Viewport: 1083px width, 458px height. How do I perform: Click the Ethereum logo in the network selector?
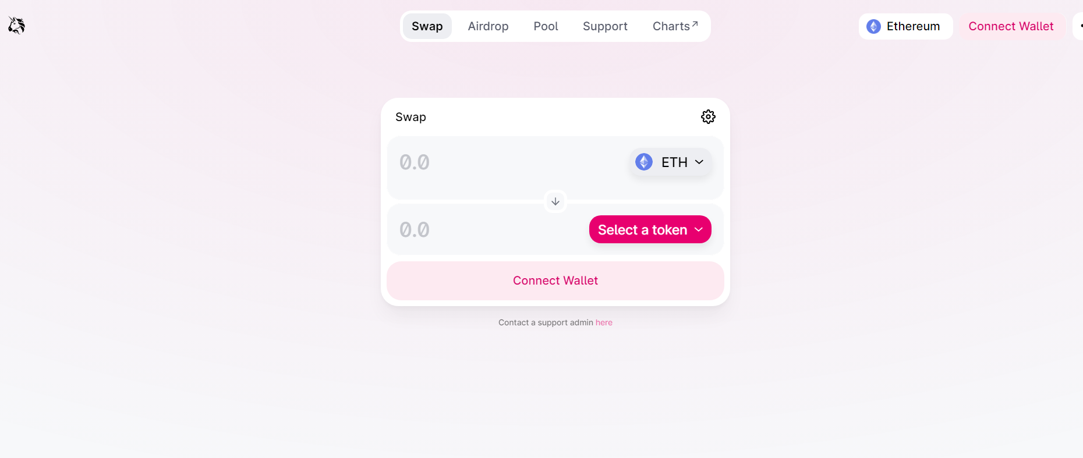873,26
